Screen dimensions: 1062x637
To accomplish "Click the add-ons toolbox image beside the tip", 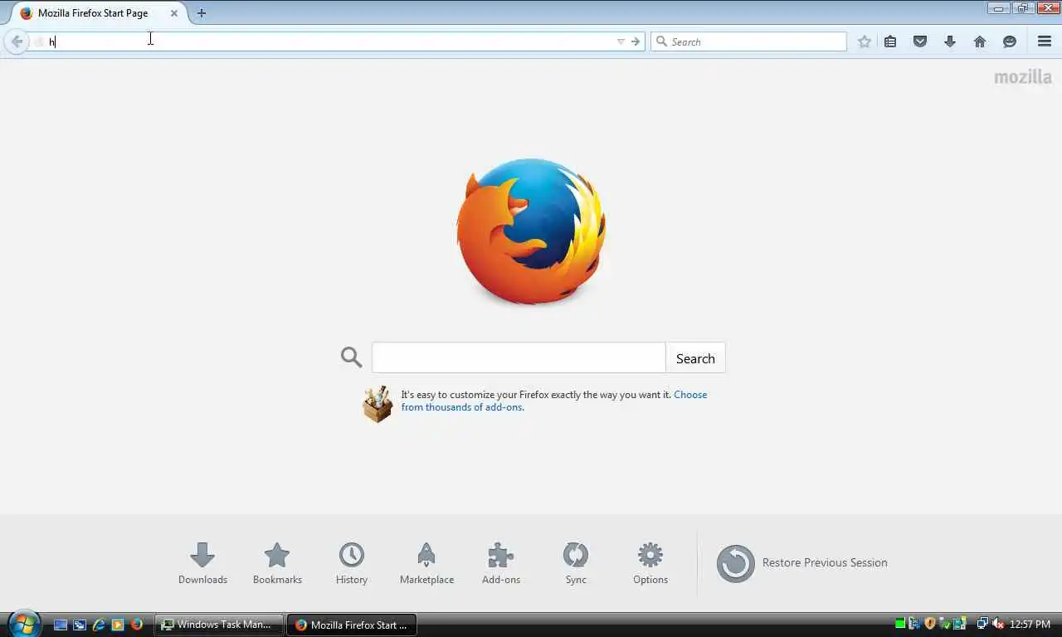I will click(378, 404).
